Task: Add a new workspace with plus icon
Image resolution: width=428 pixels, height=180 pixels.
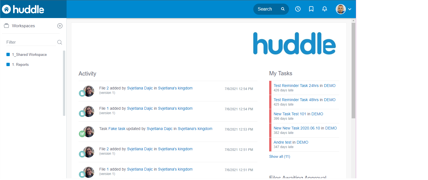Action: 60,26
